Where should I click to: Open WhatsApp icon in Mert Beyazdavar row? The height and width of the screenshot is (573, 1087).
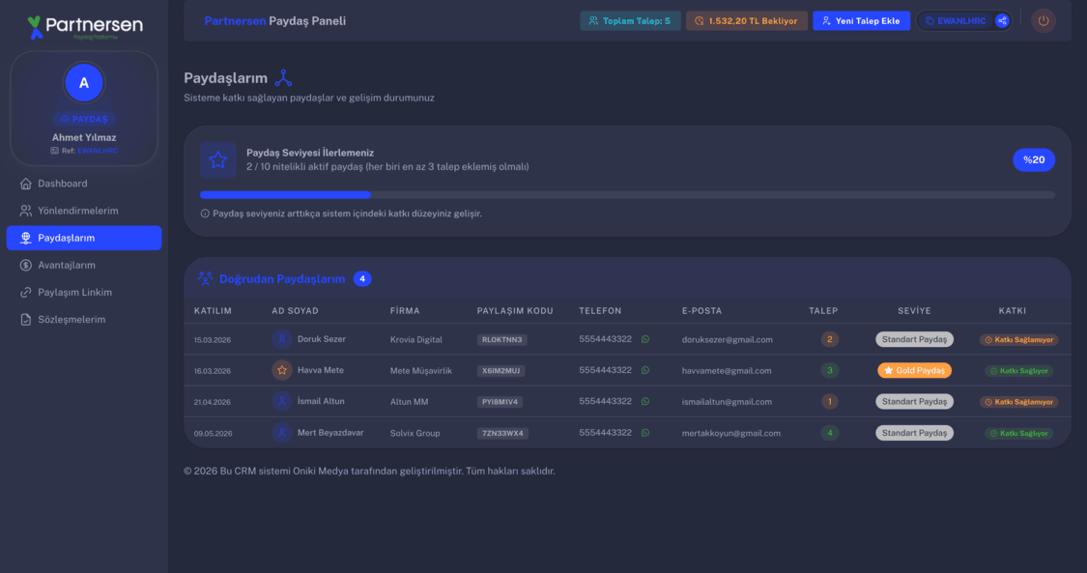[645, 433]
